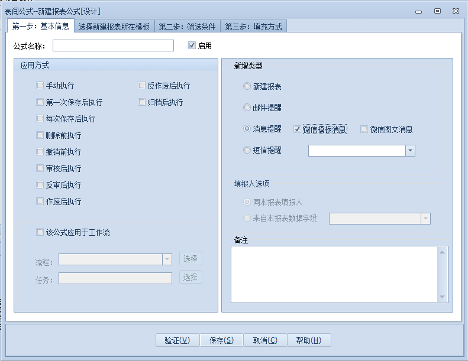Expand the 流程 dropdown list
Image resolution: width=468 pixels, height=361 pixels.
coord(167,259)
